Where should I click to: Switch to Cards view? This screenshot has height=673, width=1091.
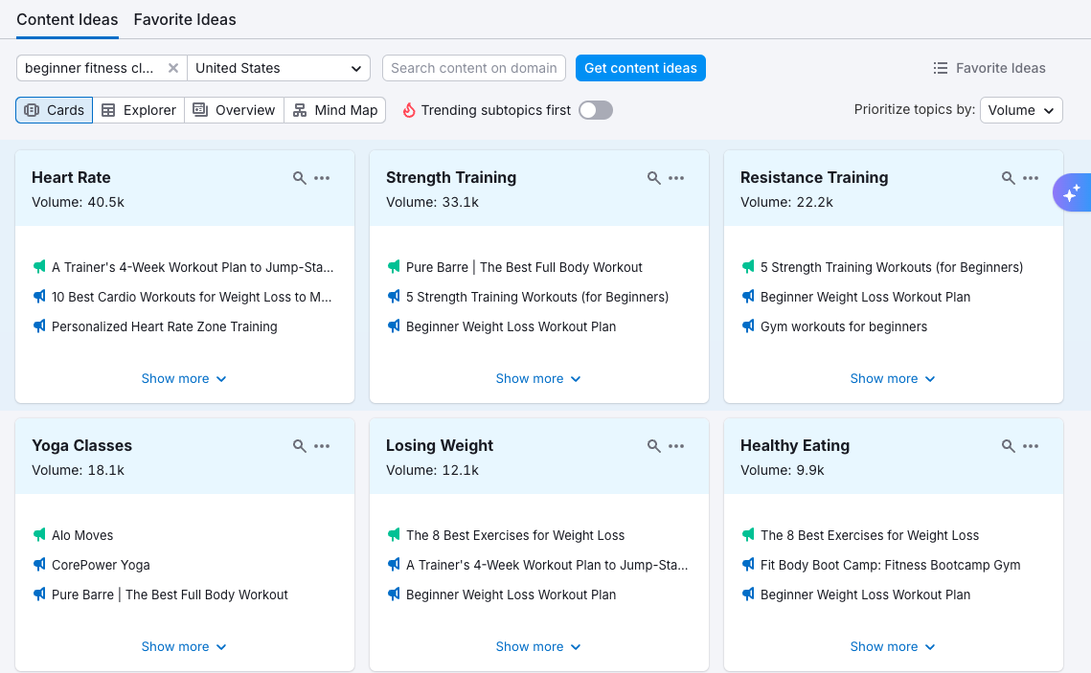click(x=55, y=110)
